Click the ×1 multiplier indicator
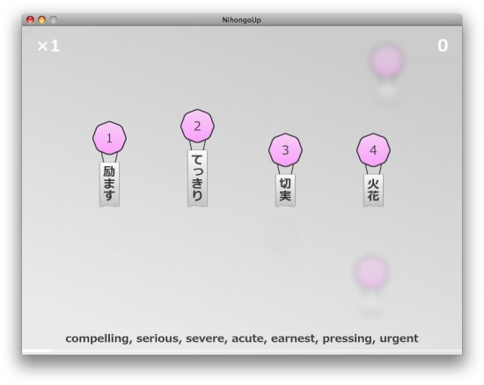The image size is (484, 385). (x=48, y=47)
